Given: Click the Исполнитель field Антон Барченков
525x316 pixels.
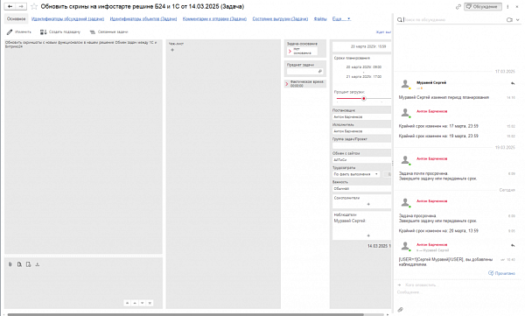Looking at the screenshot, I should (361, 131).
